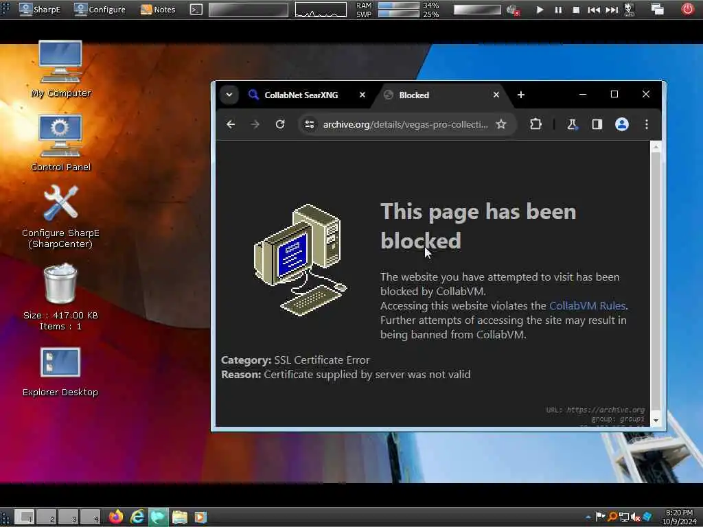Close the Blocked tab
The height and width of the screenshot is (527, 703).
coord(496,95)
